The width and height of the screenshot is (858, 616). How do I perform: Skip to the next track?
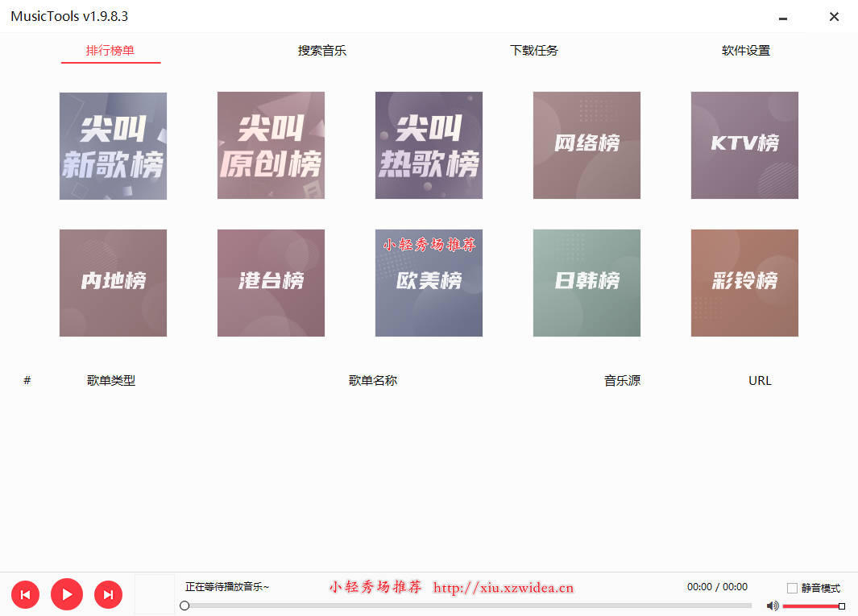(x=108, y=594)
